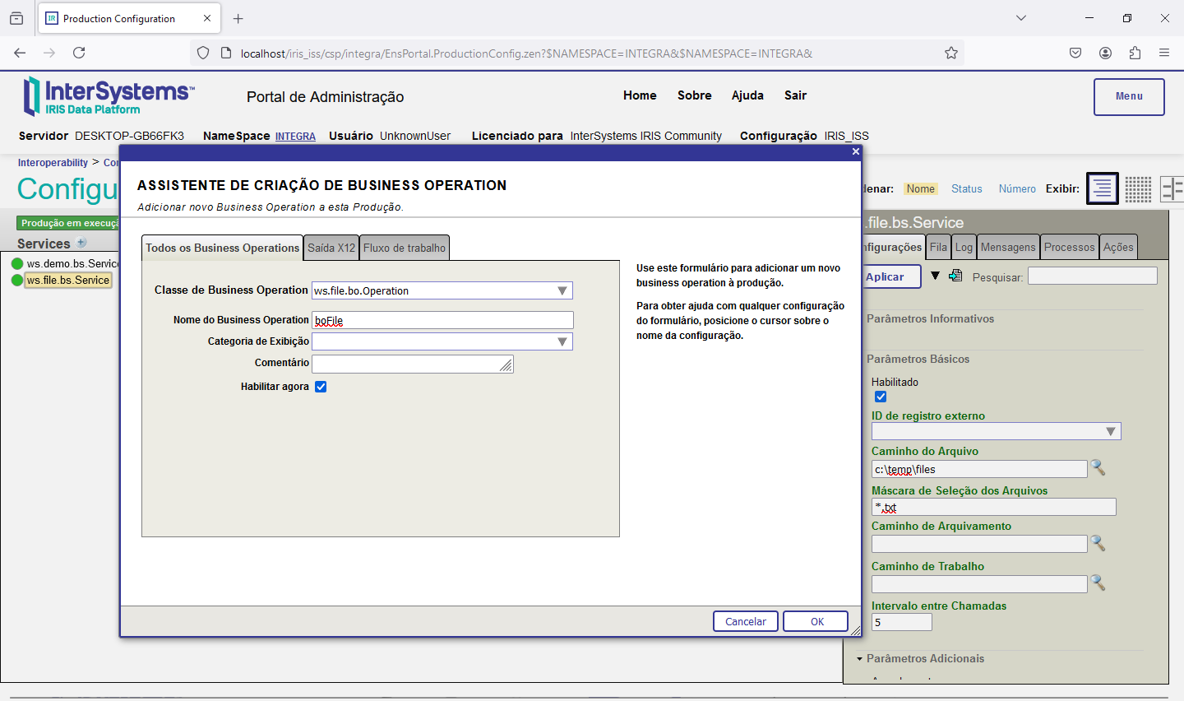The height and width of the screenshot is (701, 1184).
Task: Expand the ID de registro externo dropdown
Action: 1110,431
